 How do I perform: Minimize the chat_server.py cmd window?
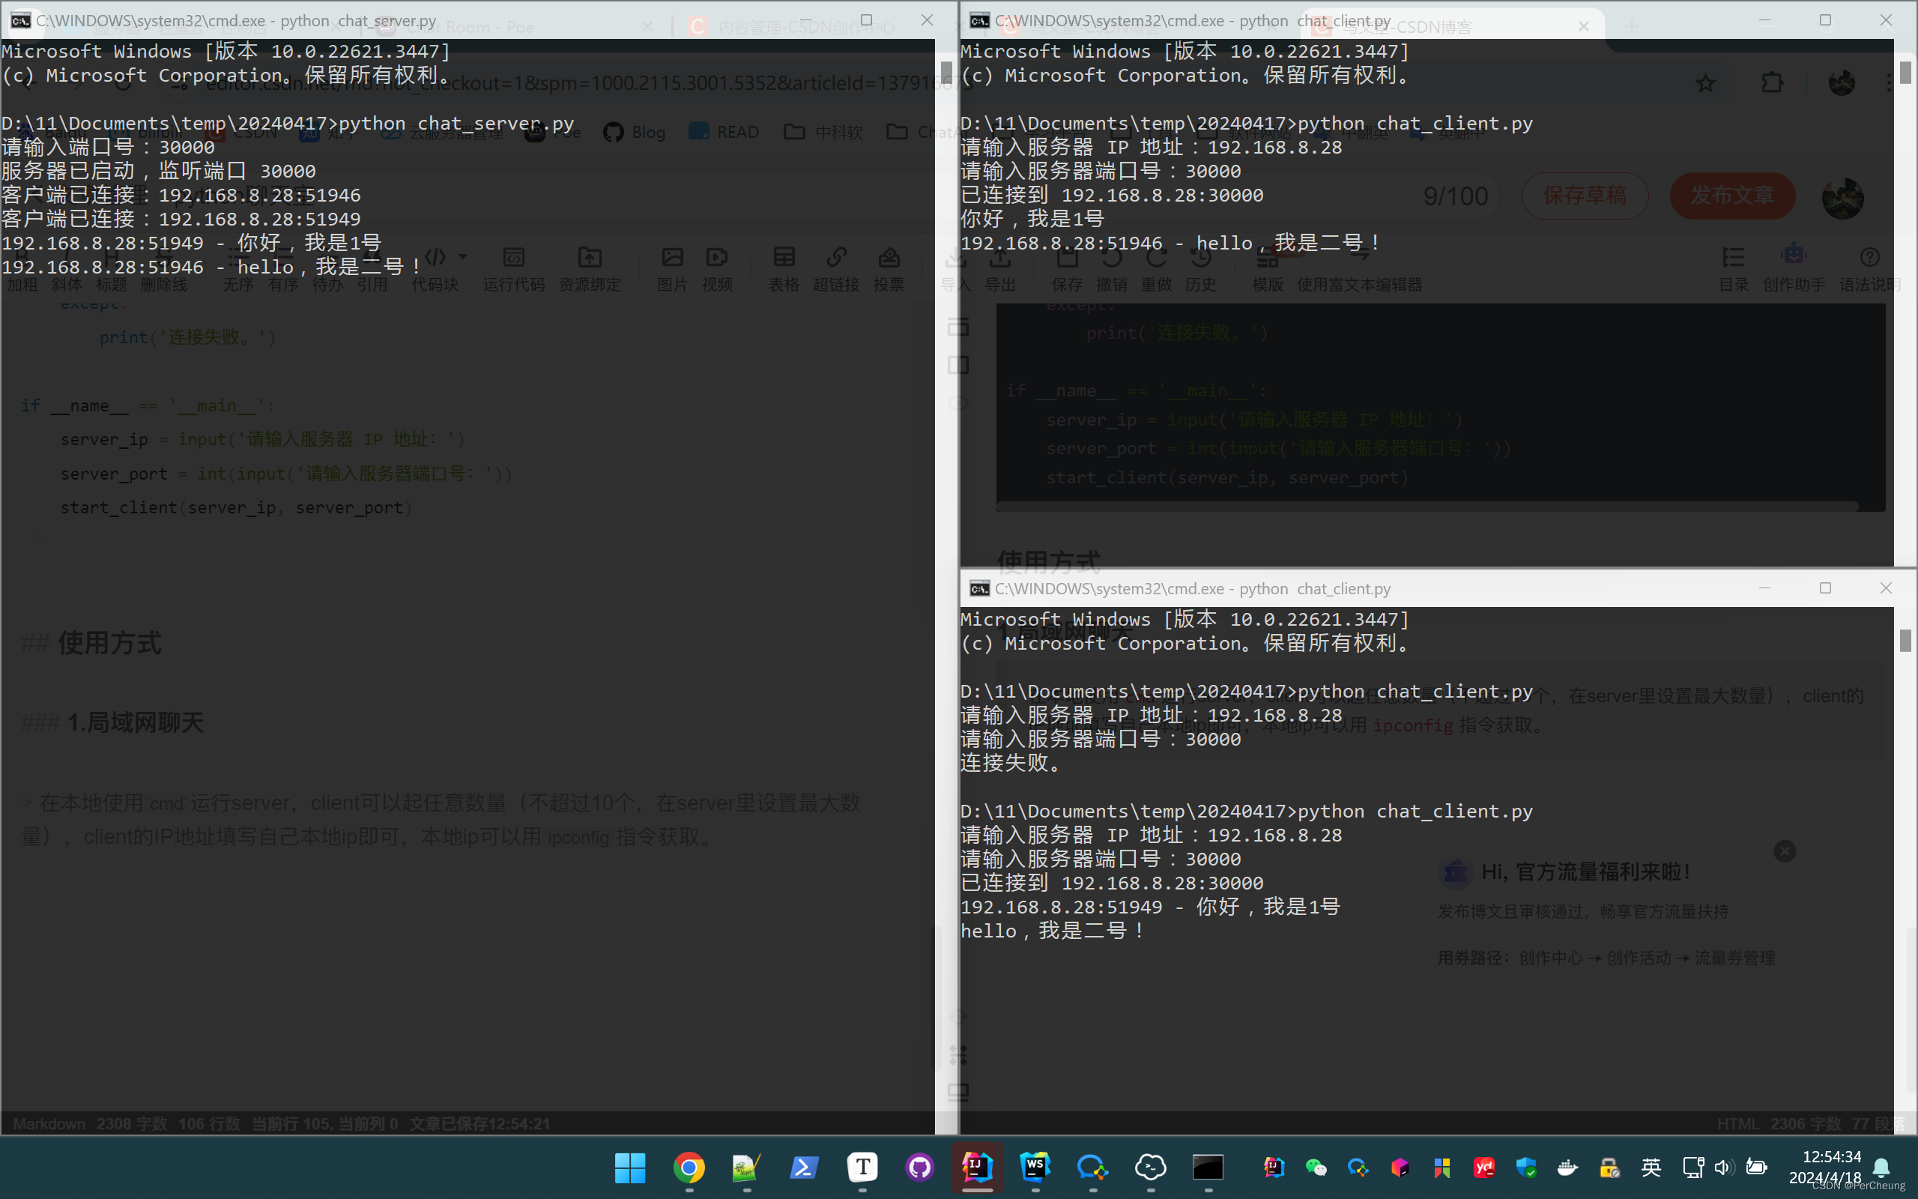point(805,19)
